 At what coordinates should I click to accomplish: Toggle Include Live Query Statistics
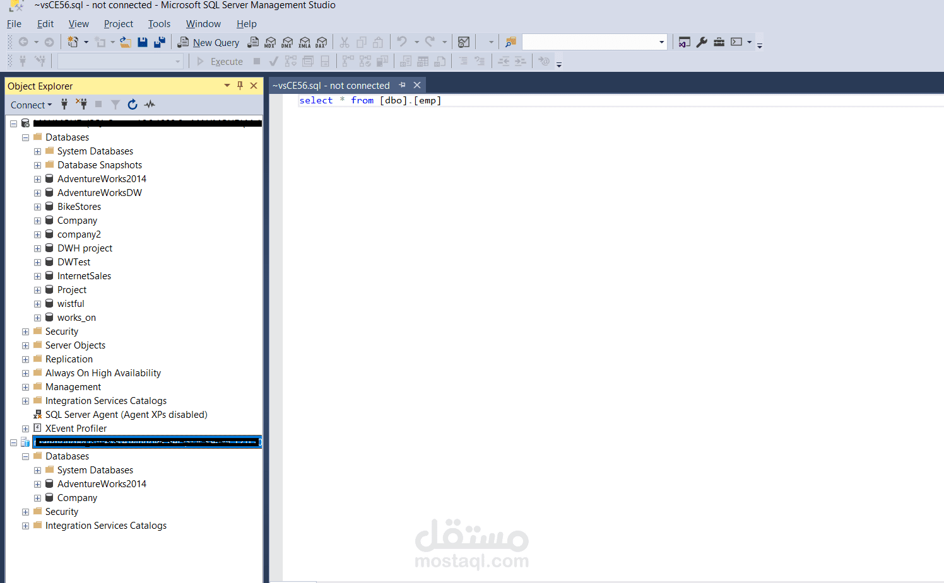click(365, 61)
